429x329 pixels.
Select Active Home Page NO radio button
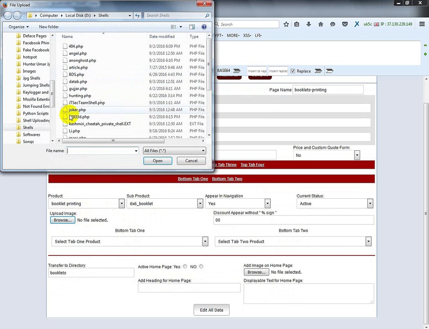pos(201,266)
